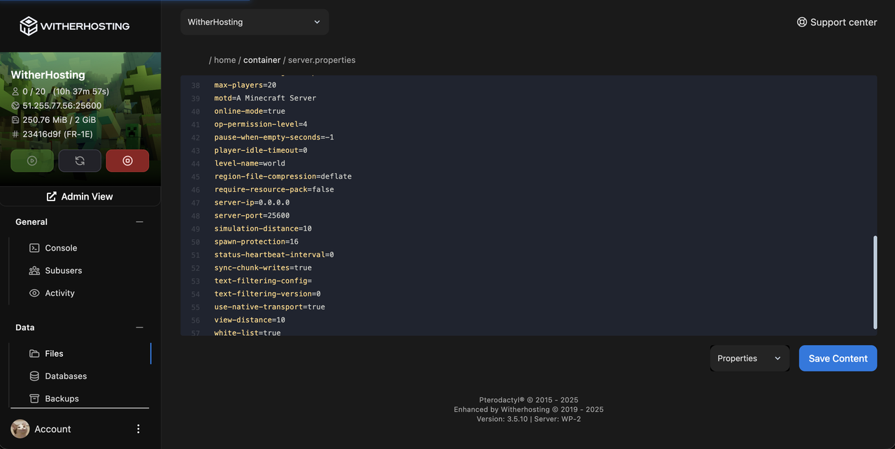Click the Account avatar picture
The width and height of the screenshot is (895, 449).
coord(20,429)
